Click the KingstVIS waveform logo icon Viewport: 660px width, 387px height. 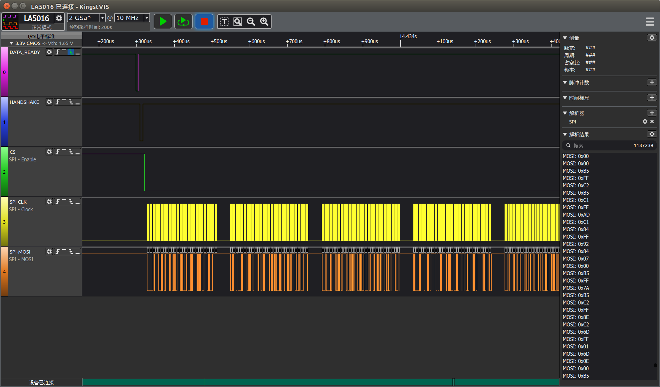click(x=10, y=22)
